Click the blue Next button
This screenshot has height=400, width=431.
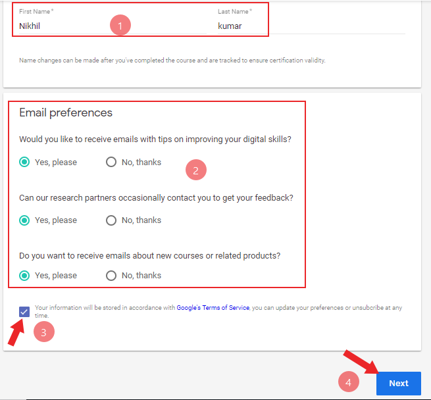tap(399, 384)
